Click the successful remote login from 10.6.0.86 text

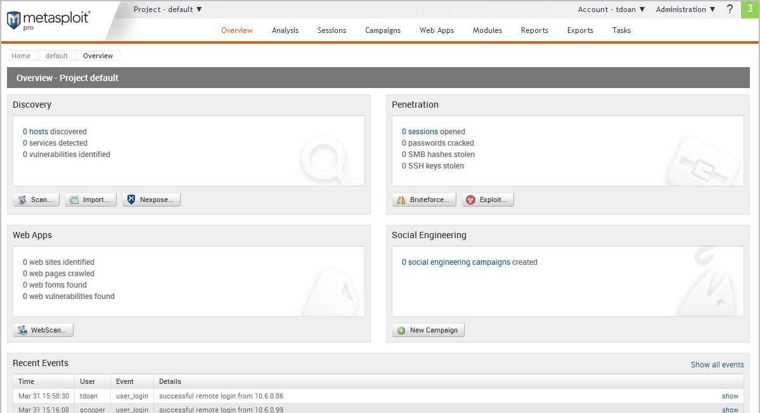(221, 396)
